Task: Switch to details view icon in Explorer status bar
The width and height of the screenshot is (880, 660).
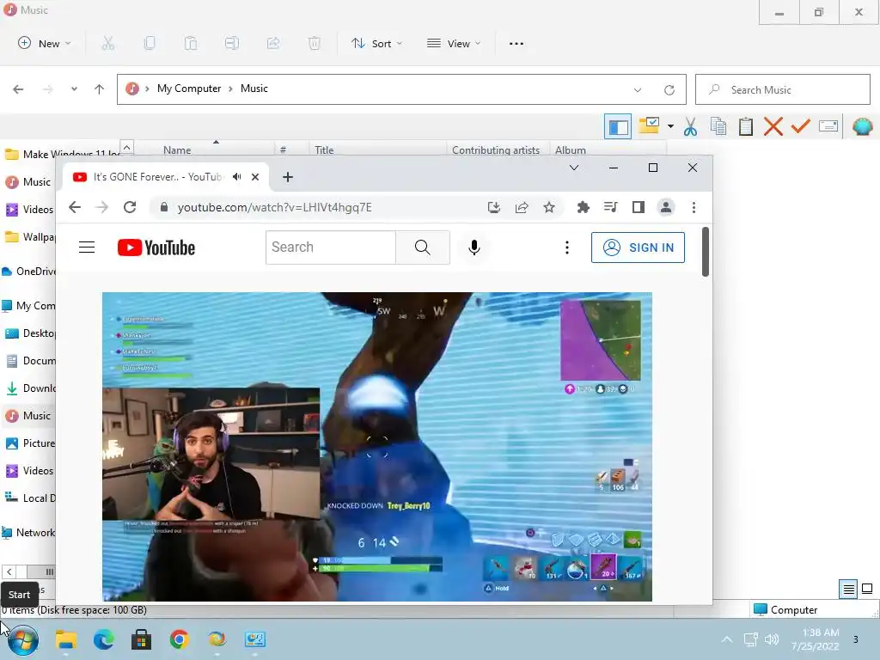Action: [848, 589]
